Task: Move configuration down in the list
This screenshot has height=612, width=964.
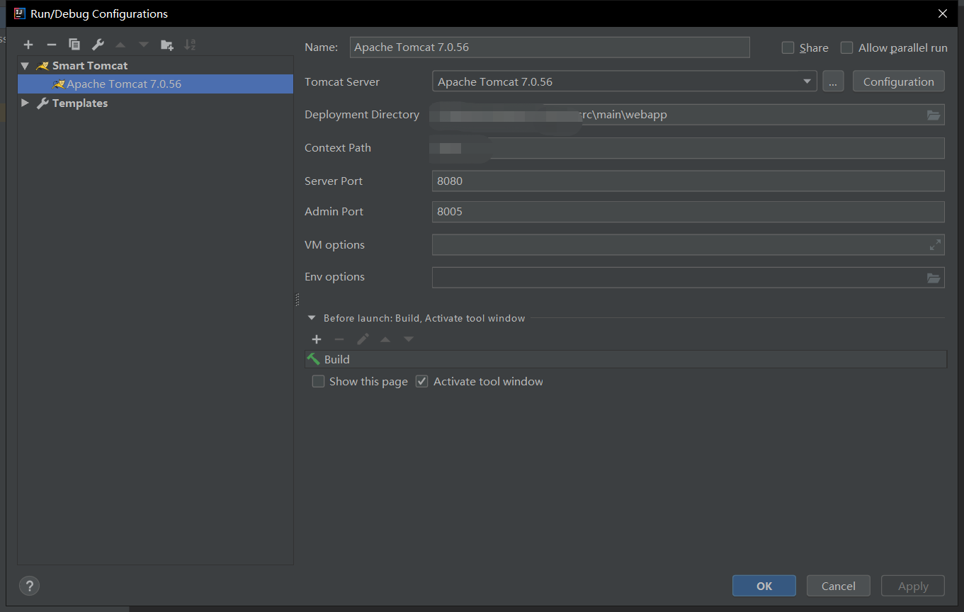Action: point(144,45)
